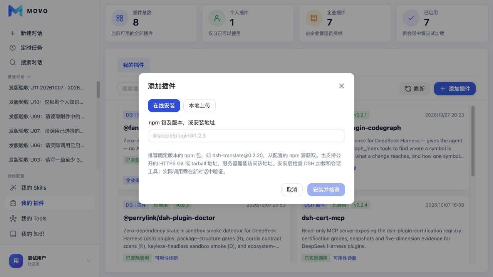Click the 2026/10/07 16:08 timestamp
This screenshot has width=493, height=277.
coord(445,205)
